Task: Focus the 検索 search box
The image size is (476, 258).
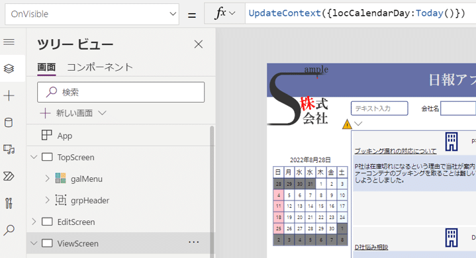Action: 121,92
